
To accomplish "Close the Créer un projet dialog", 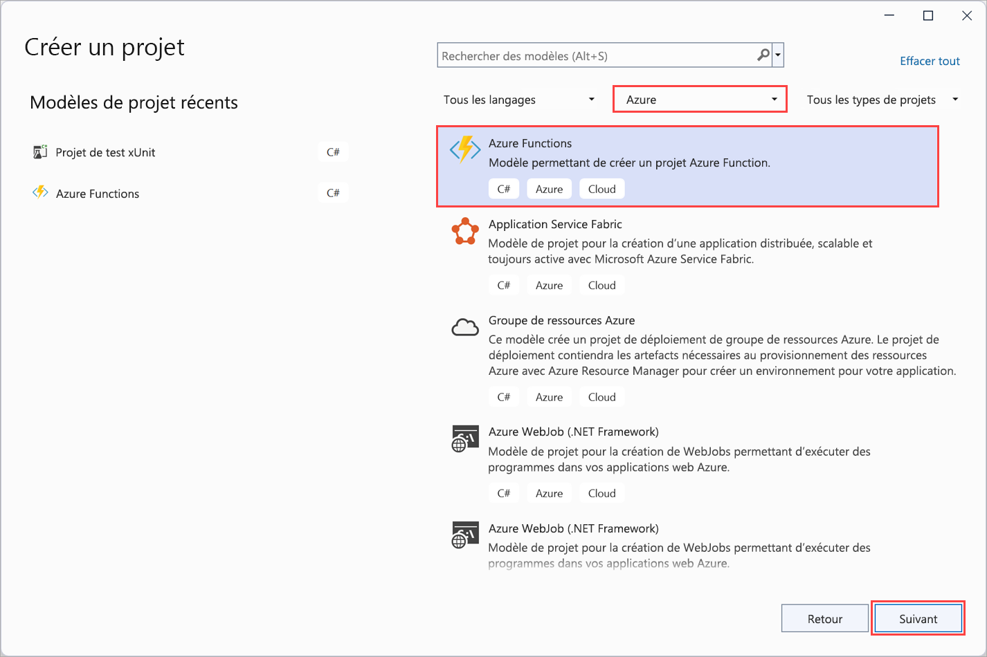I will (x=967, y=16).
